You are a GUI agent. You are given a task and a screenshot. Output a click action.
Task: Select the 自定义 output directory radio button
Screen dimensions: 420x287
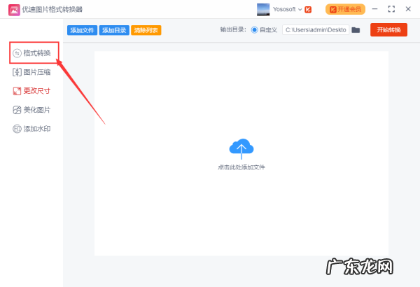point(255,29)
